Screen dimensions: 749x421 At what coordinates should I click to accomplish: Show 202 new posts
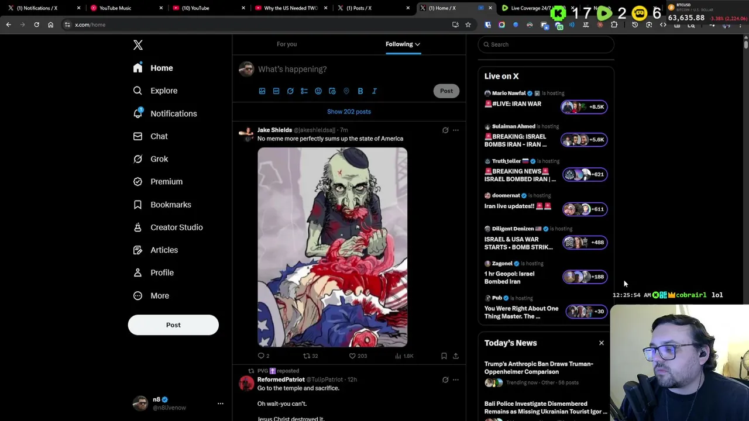(349, 112)
